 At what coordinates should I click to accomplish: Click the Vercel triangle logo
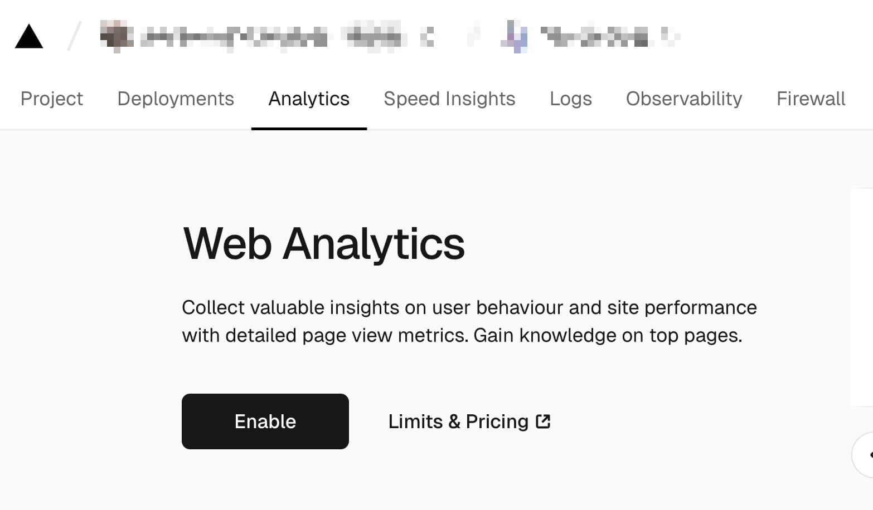click(x=29, y=37)
